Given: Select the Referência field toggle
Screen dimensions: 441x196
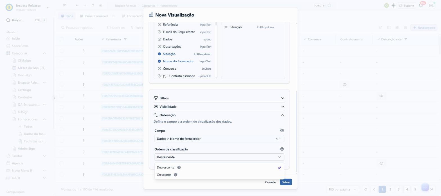Looking at the screenshot, I should pos(159,25).
